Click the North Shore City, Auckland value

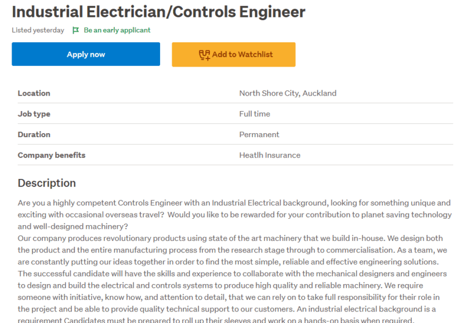pyautogui.click(x=288, y=93)
